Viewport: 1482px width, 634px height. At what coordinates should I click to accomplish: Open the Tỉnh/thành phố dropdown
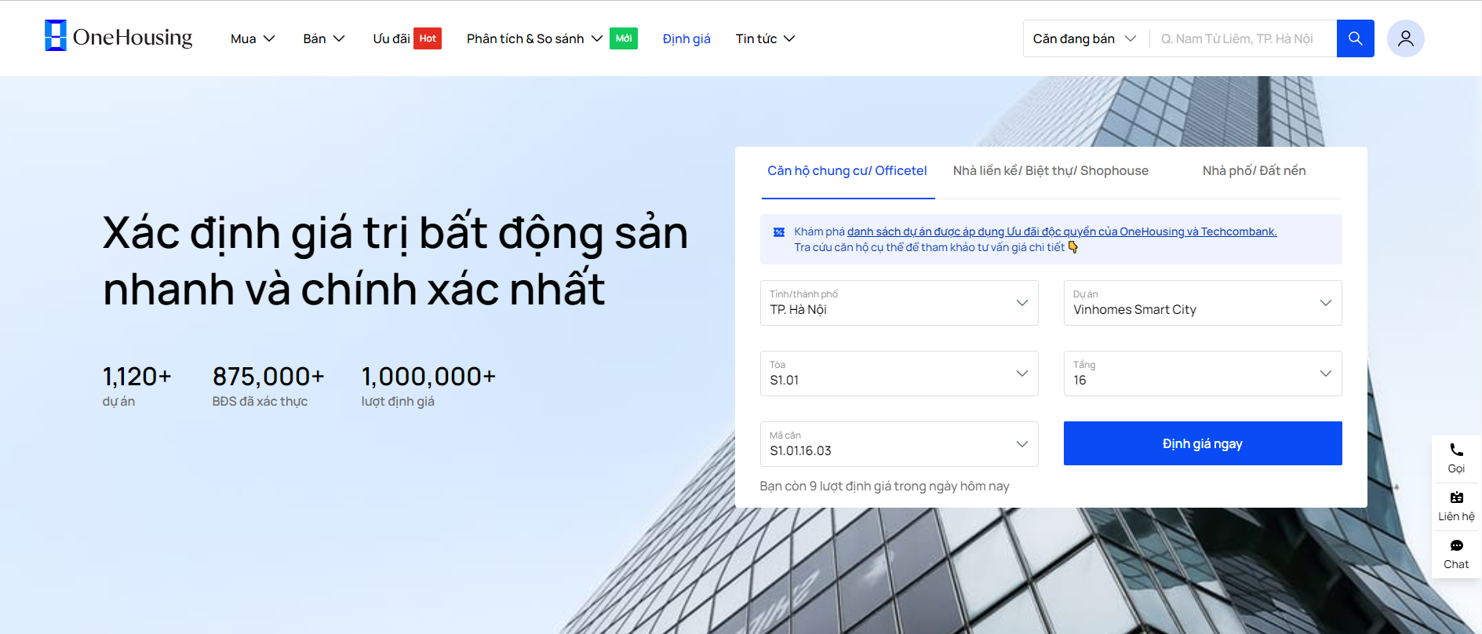pos(899,303)
